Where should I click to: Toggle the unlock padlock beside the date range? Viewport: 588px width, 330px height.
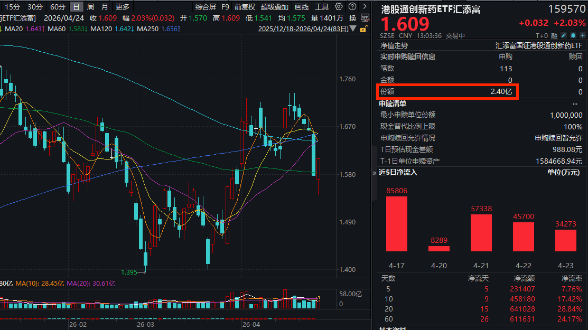point(363,29)
